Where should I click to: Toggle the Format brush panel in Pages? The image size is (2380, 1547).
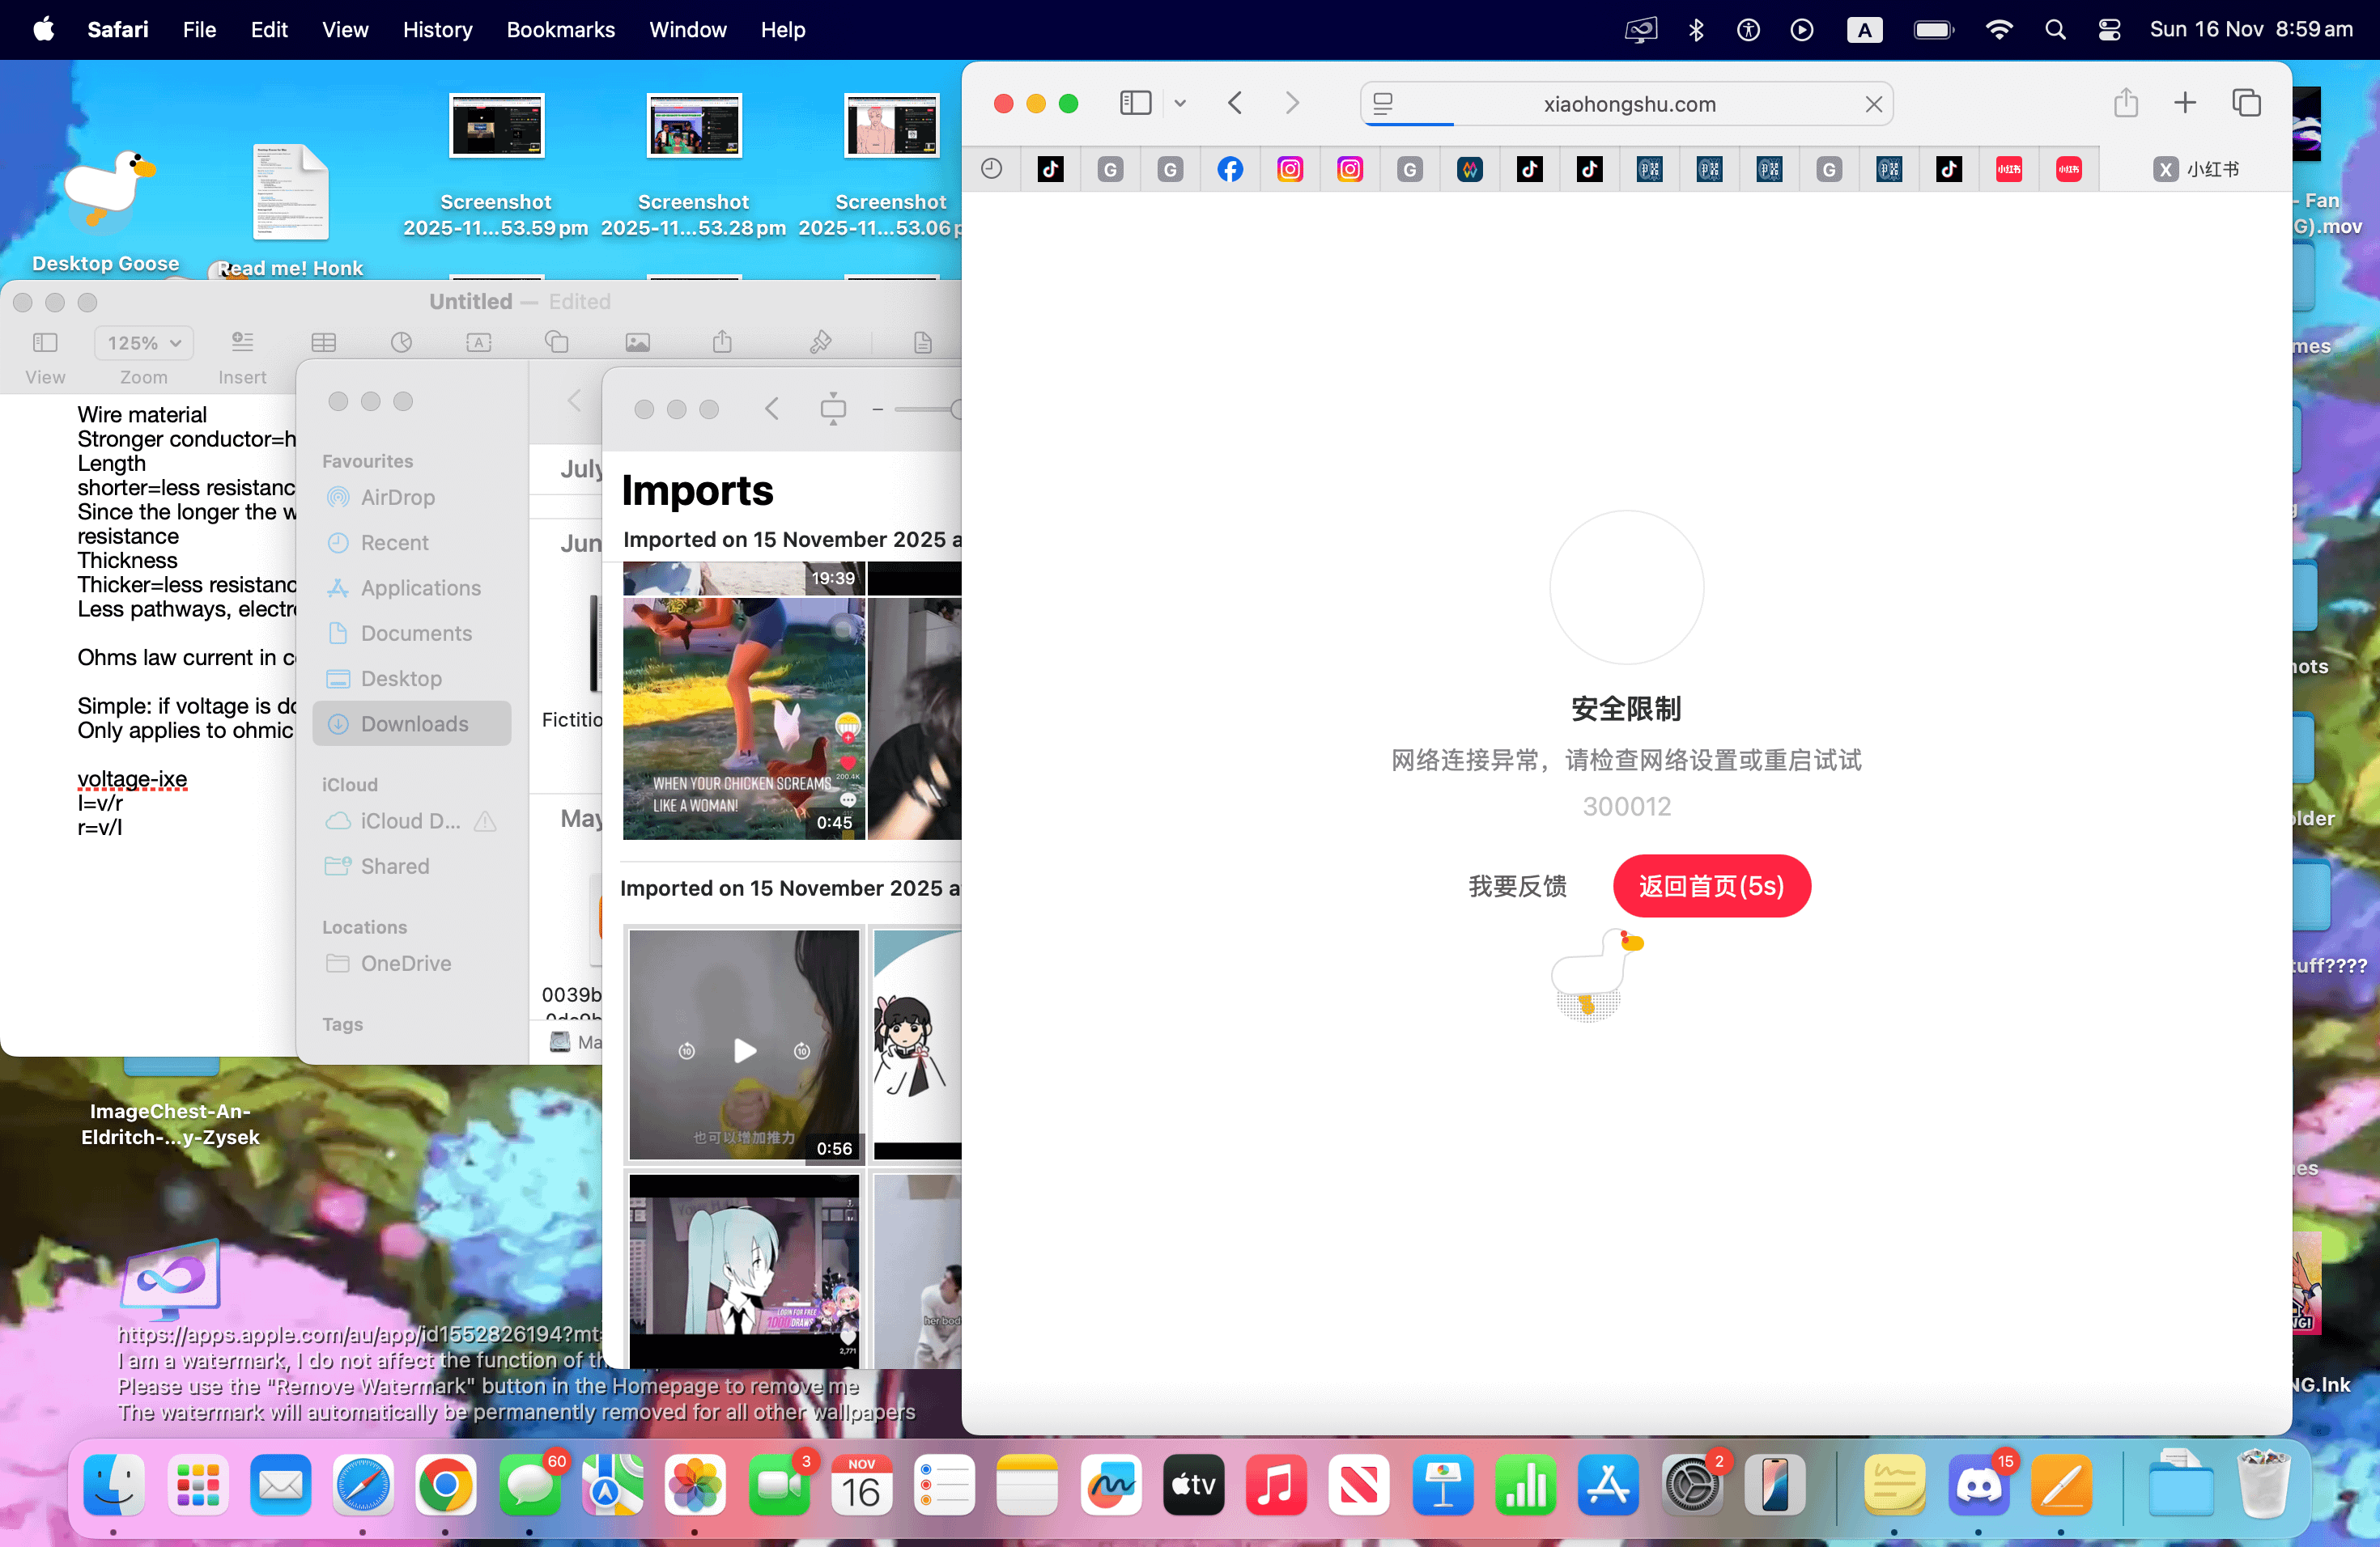[821, 343]
